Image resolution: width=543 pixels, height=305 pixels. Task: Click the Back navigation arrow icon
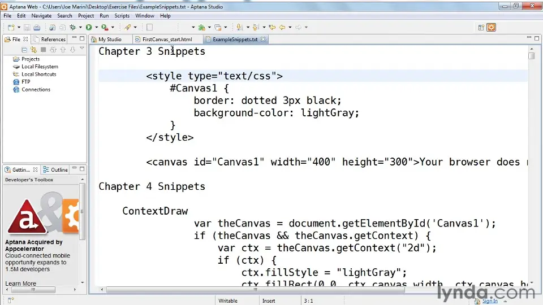point(282,27)
